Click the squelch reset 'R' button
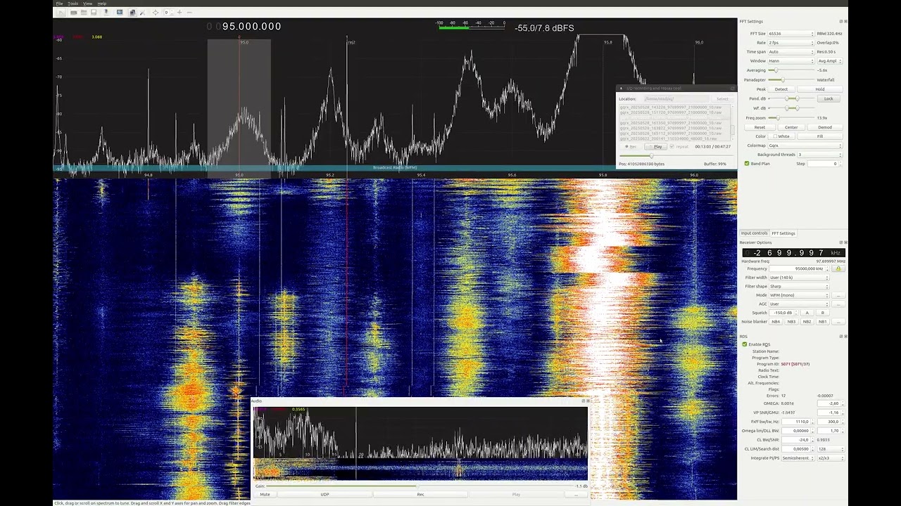 (x=822, y=313)
